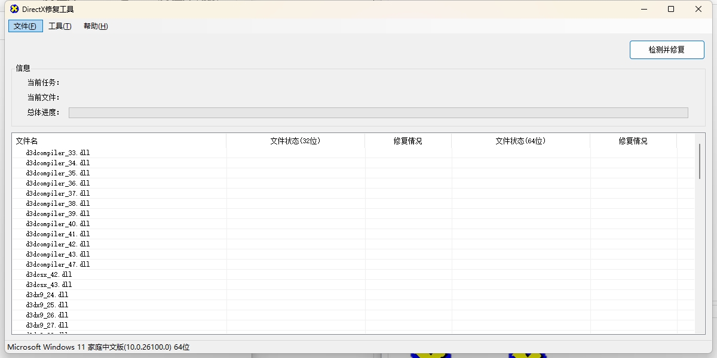This screenshot has height=358, width=717.
Task: Select the d3dx9_27.dll entry
Action: (x=47, y=325)
